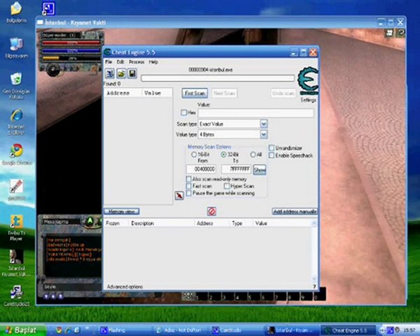Image resolution: width=420 pixels, height=336 pixels.
Task: Click the open folder toolbar icon
Action: click(x=121, y=73)
